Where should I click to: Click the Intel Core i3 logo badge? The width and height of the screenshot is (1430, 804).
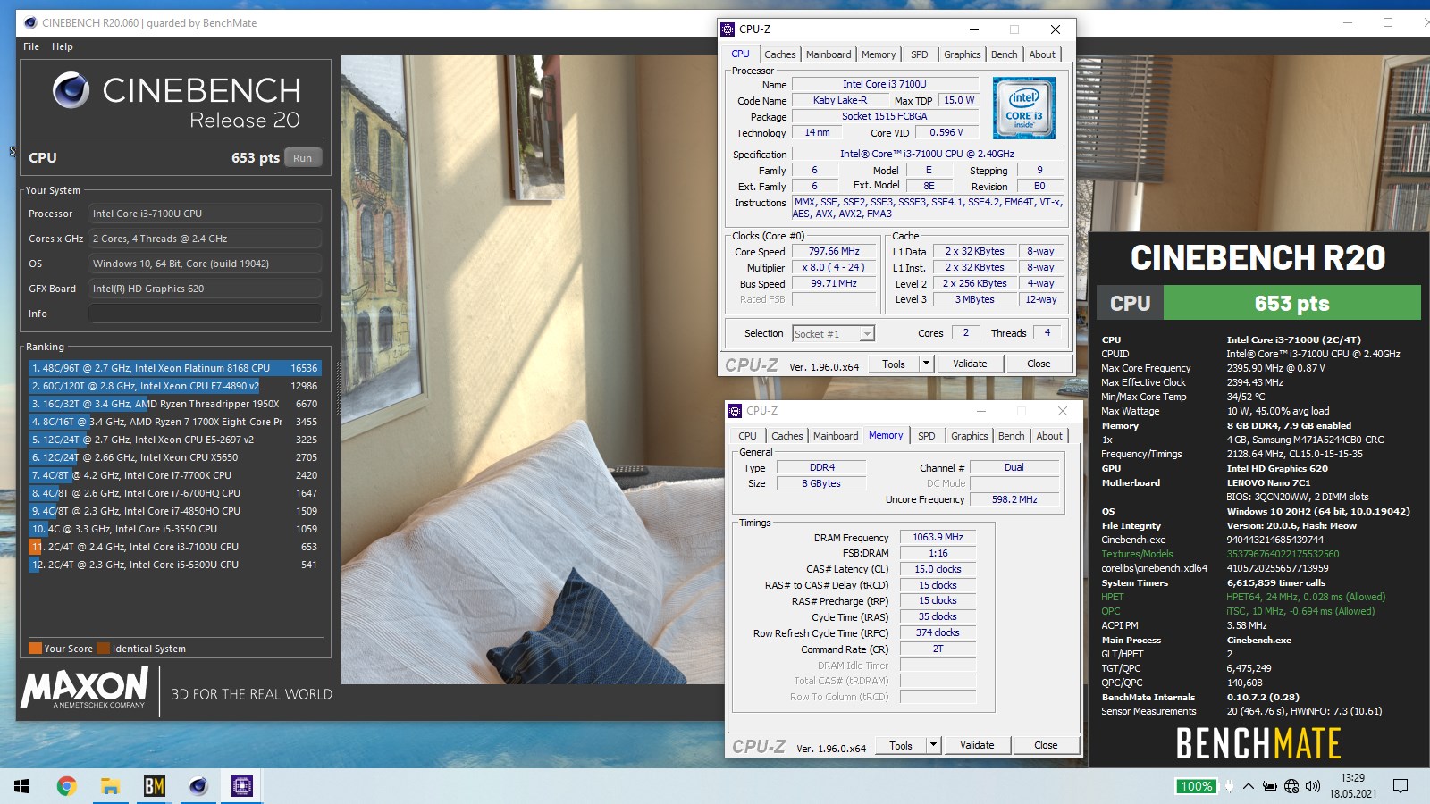point(1023,107)
